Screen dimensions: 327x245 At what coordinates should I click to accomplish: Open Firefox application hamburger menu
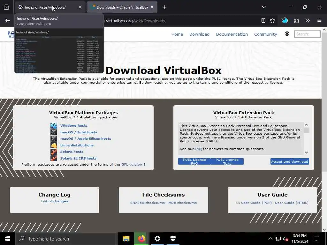tap(319, 20)
